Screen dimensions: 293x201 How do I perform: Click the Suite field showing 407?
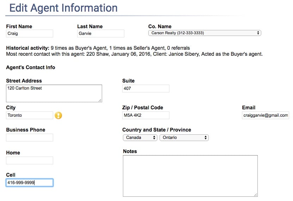click(146, 89)
